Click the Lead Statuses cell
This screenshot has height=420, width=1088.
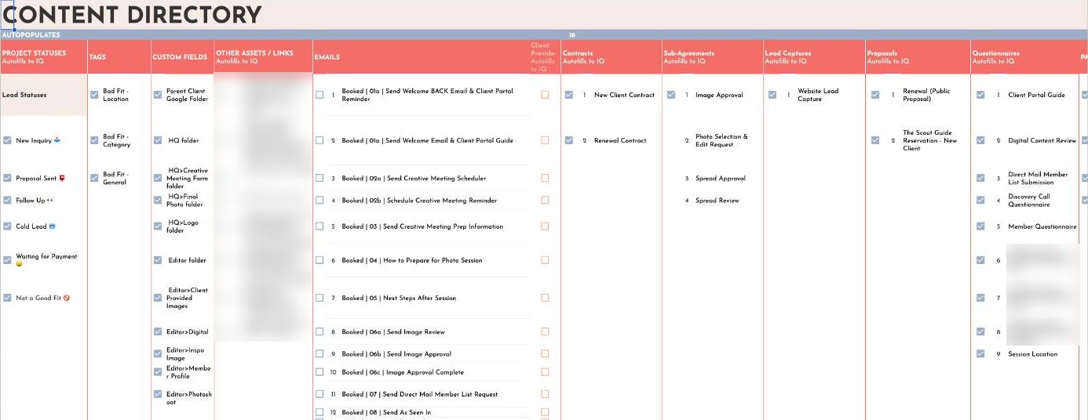pyautogui.click(x=43, y=95)
